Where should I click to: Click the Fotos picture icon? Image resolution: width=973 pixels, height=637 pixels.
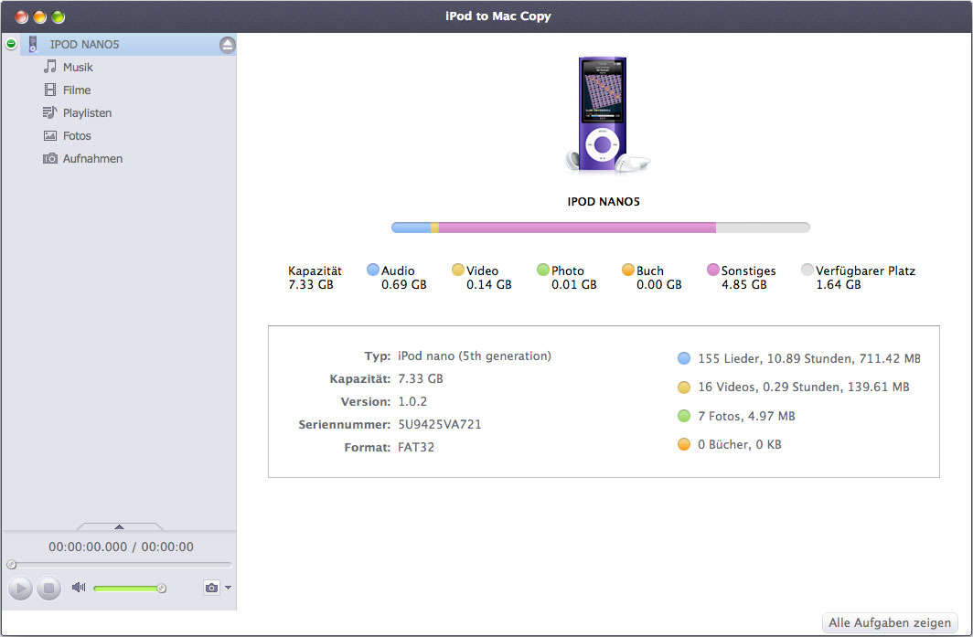(50, 135)
